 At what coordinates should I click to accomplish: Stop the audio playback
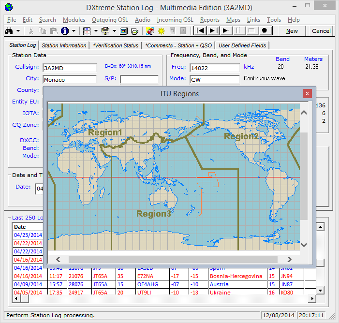pos(252,30)
